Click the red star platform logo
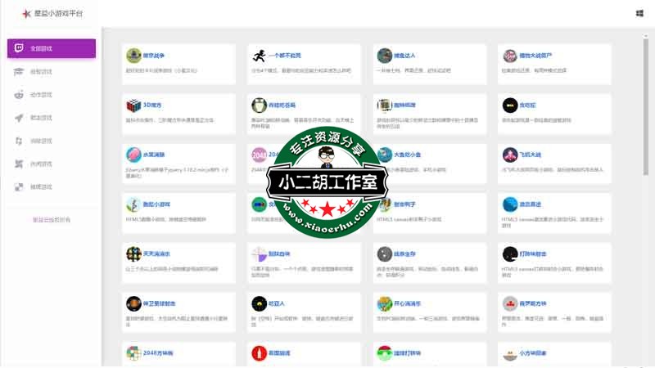The height and width of the screenshot is (368, 655). tap(26, 14)
